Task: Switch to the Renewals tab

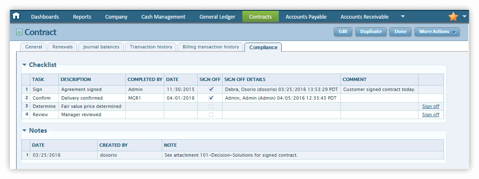Action: tap(62, 47)
